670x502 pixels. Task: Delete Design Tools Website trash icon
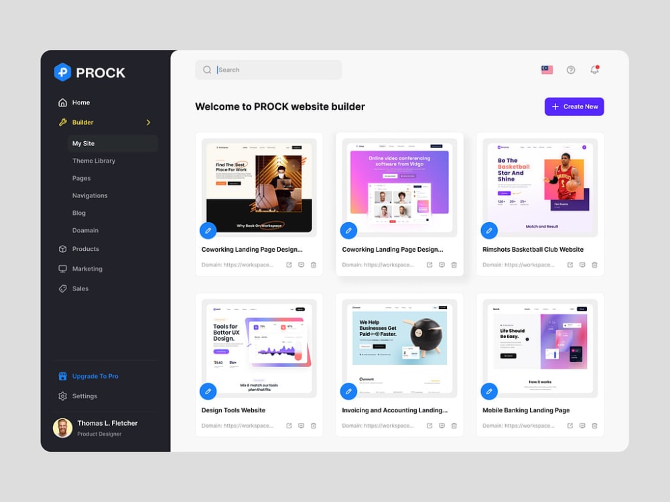314,426
